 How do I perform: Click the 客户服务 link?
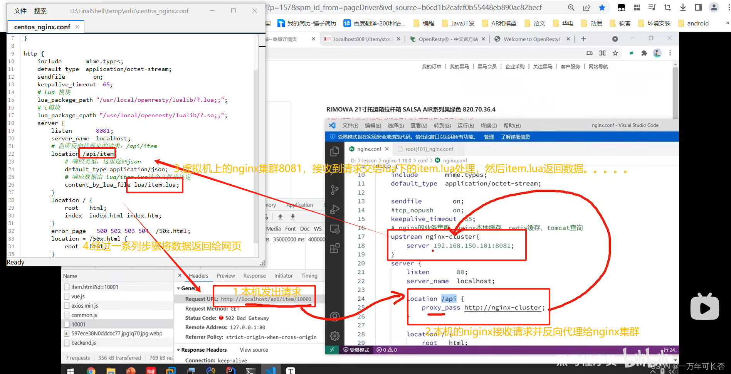click(570, 67)
